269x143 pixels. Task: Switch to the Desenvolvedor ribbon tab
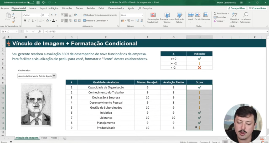(116, 8)
